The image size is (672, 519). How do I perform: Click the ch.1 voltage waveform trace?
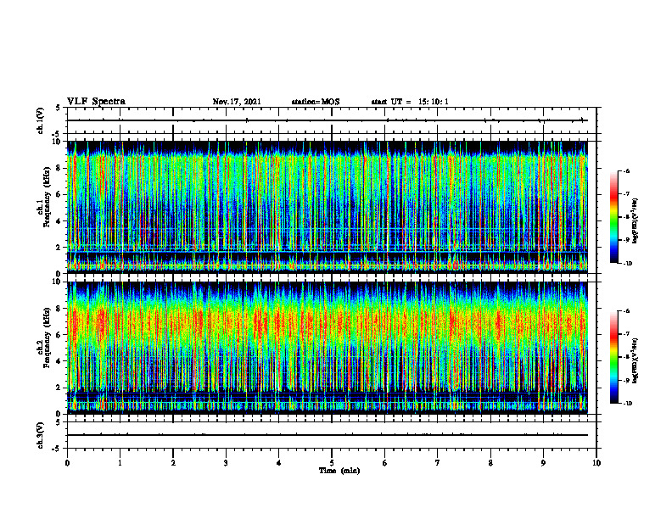pyautogui.click(x=328, y=120)
